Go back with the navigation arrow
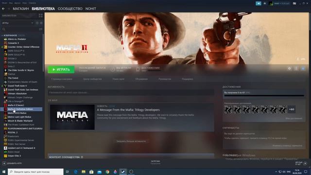The image size is (311, 175). [x=3, y=9]
